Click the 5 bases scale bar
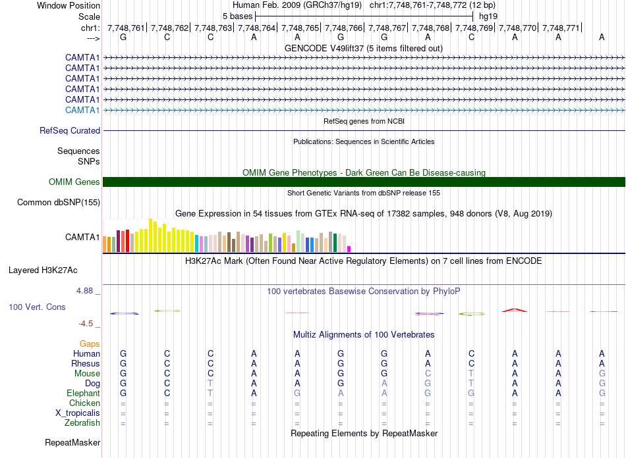The image size is (626, 458). click(x=364, y=16)
